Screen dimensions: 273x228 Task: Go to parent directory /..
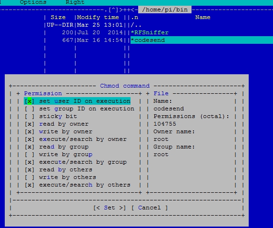(x=136, y=25)
